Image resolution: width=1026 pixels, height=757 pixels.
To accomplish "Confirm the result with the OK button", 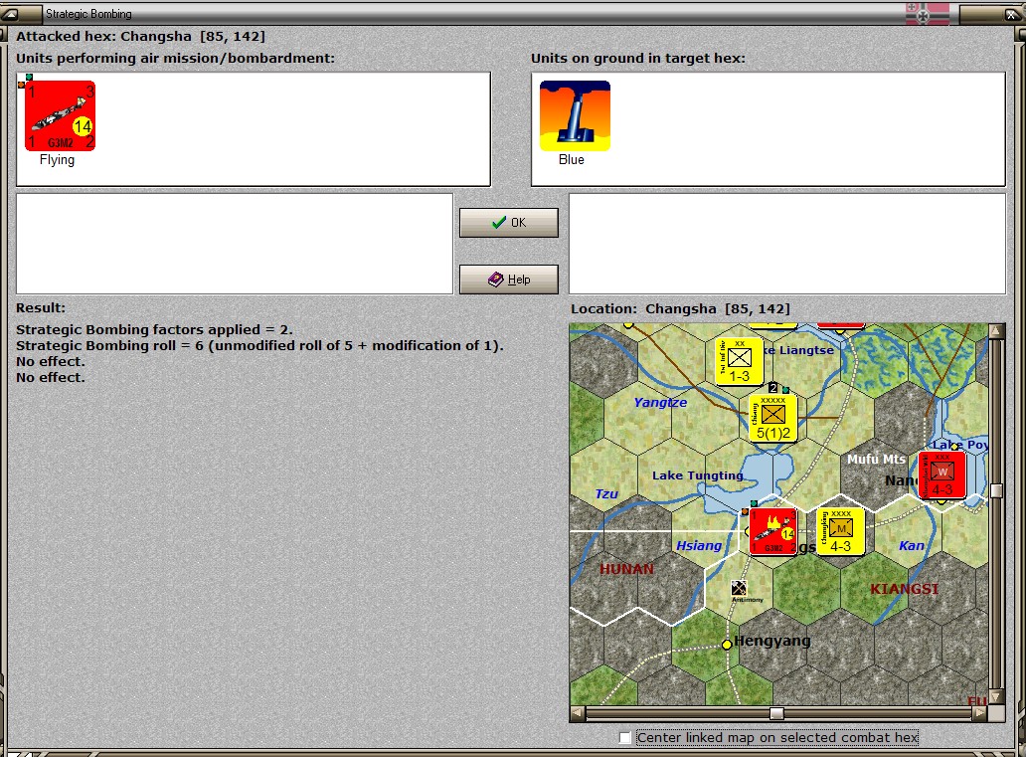I will coord(508,223).
